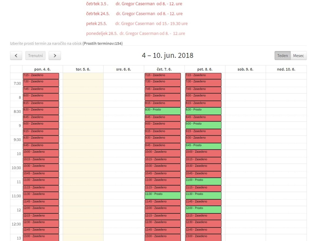Select free 8:30 slot on Thursday 7.6.
Screen dimensions: 324x241
[x=163, y=111]
